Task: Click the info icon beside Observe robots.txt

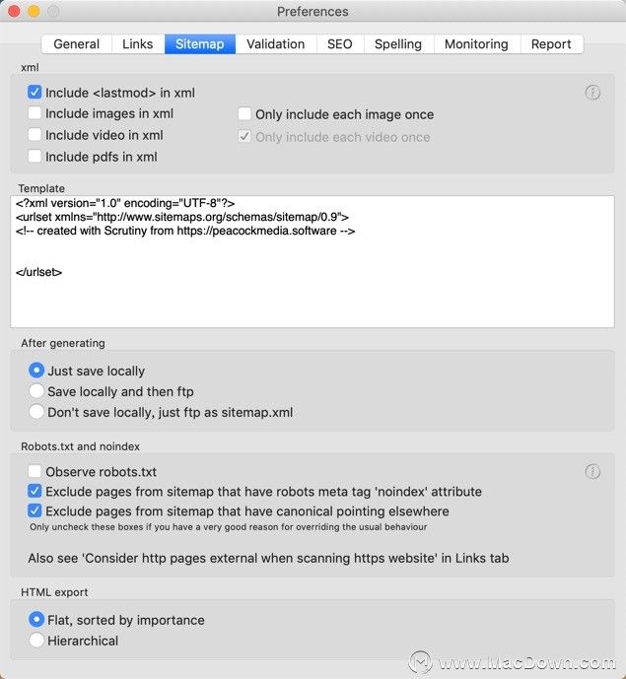Action: (x=592, y=472)
